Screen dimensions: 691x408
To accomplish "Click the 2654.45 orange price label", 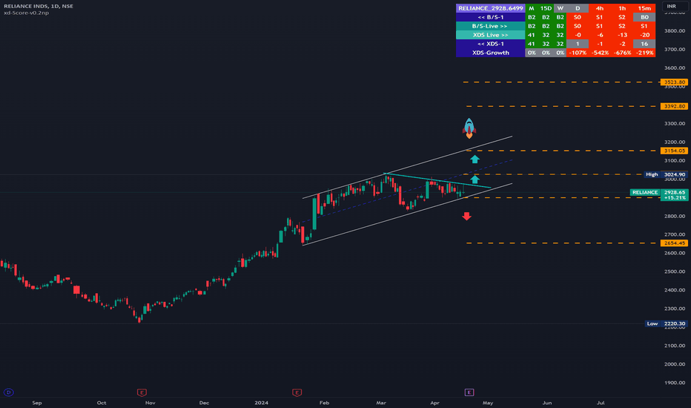I will (674, 243).
